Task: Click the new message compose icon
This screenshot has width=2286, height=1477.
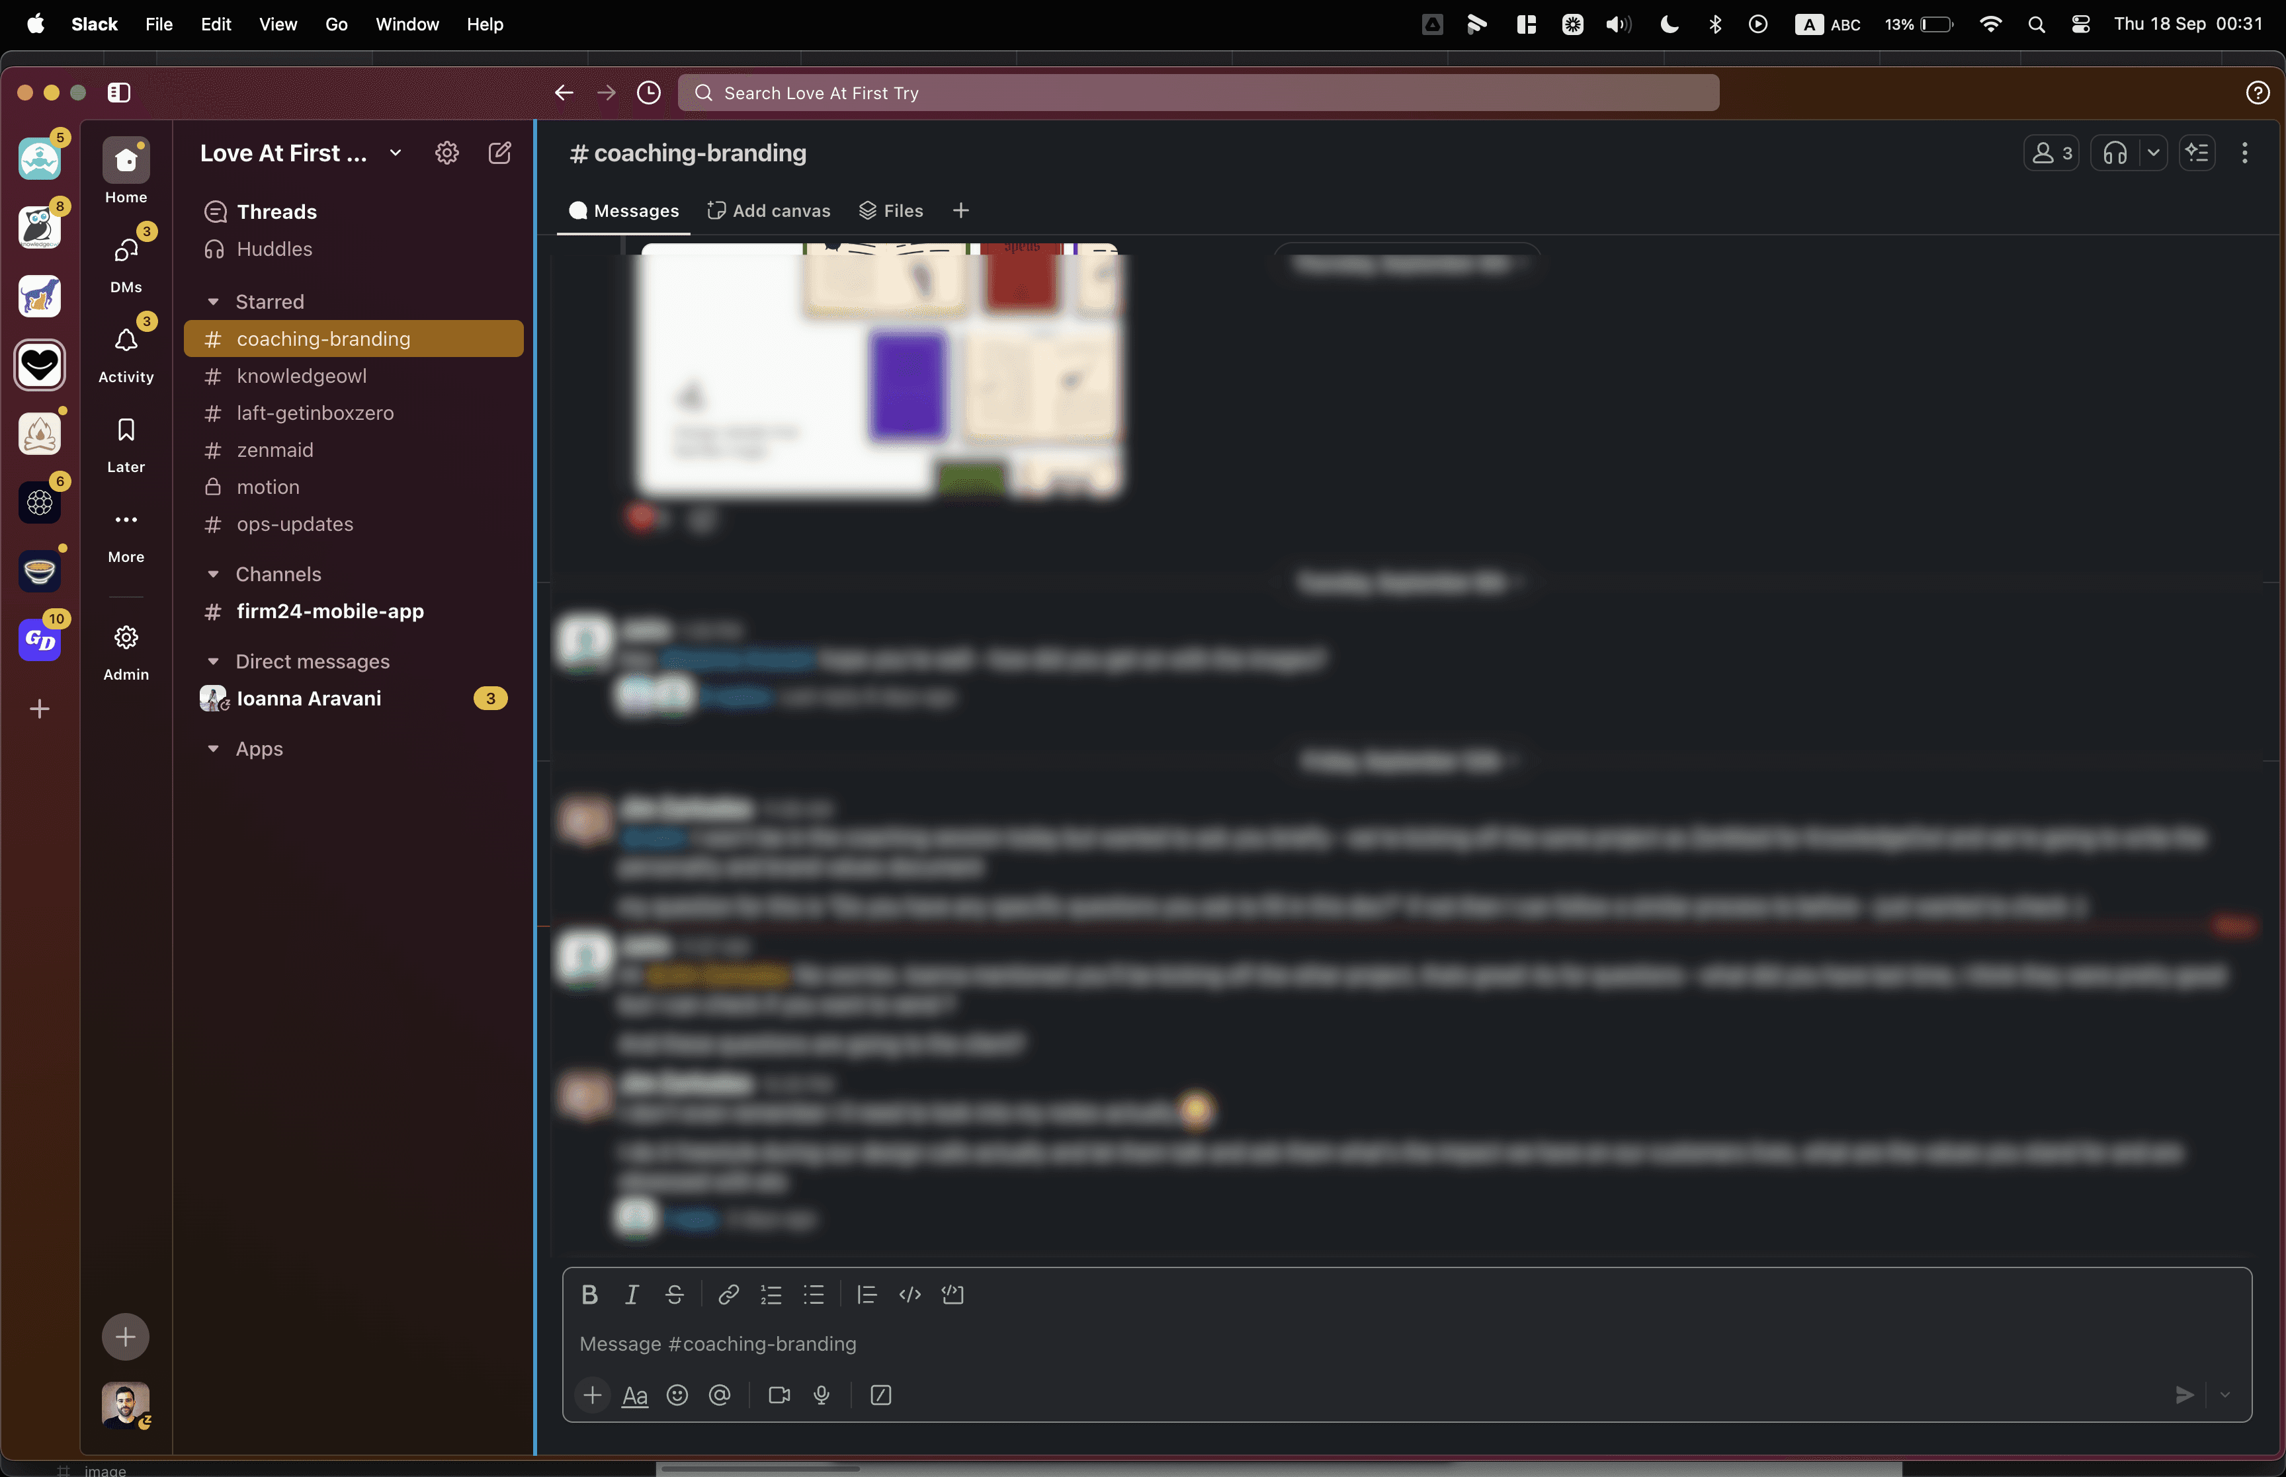Action: pos(500,153)
